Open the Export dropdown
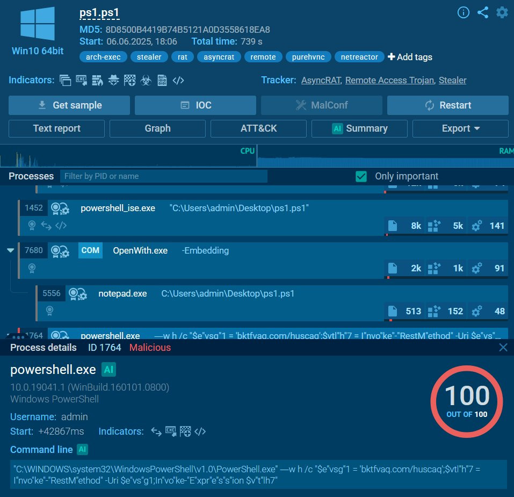Image resolution: width=514 pixels, height=497 pixels. click(460, 128)
